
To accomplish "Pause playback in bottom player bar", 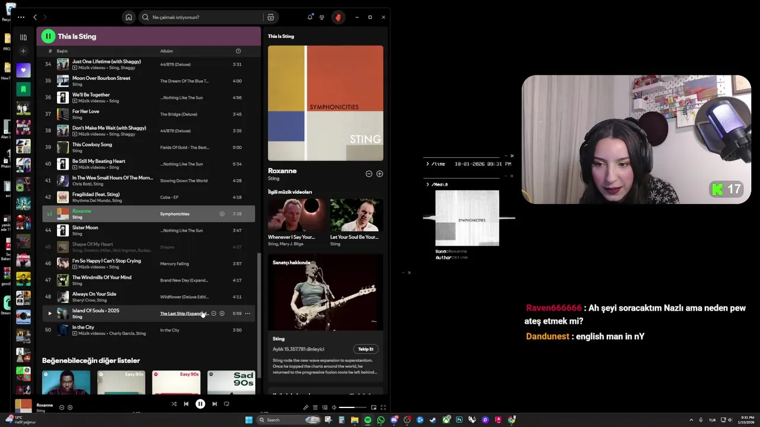I will [x=200, y=404].
